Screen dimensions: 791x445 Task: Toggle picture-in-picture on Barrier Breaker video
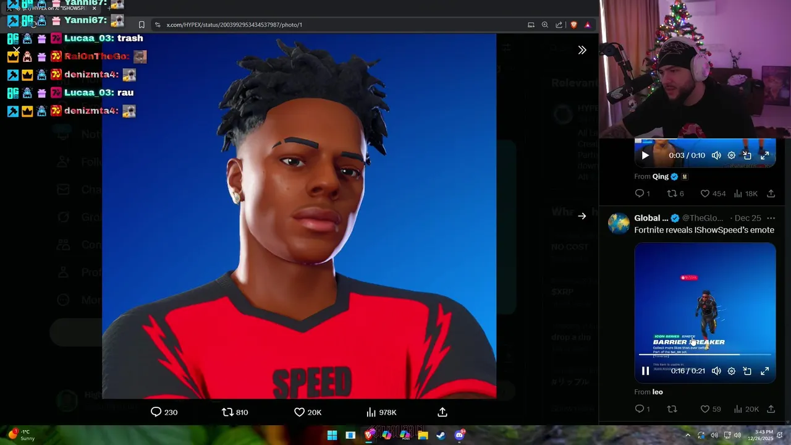click(747, 371)
